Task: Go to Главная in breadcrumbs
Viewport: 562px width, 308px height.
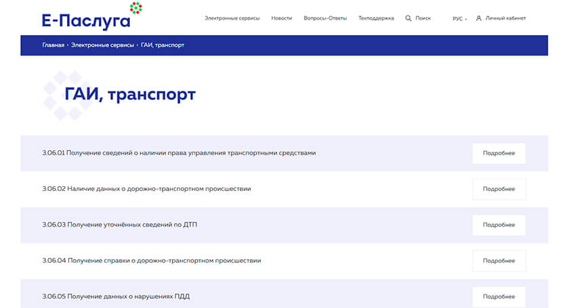Action: [53, 45]
